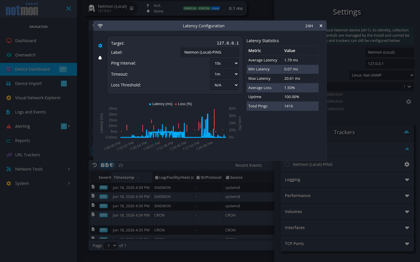Click the Average Latency value 1.79 ms
The width and height of the screenshot is (420, 262).
[291, 60]
